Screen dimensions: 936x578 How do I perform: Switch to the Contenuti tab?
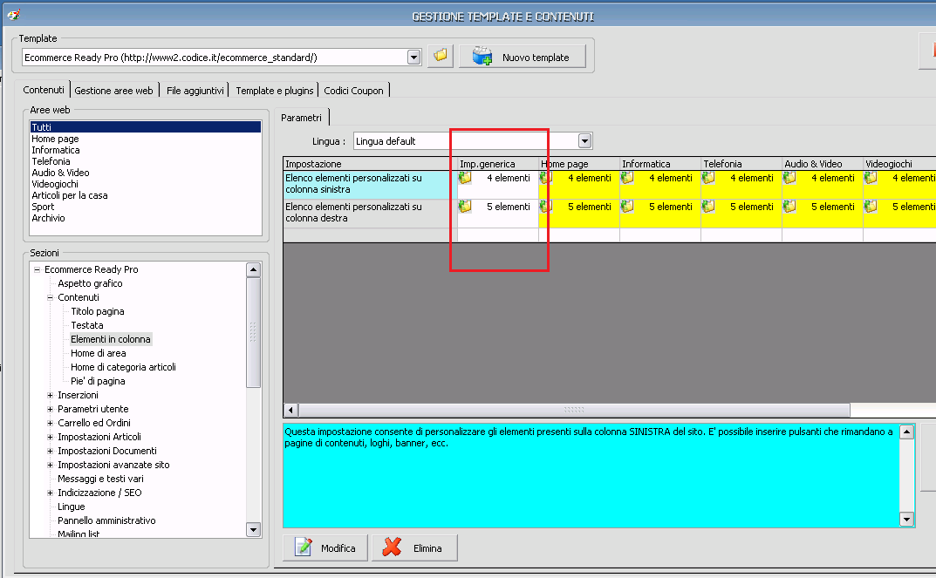click(x=43, y=90)
